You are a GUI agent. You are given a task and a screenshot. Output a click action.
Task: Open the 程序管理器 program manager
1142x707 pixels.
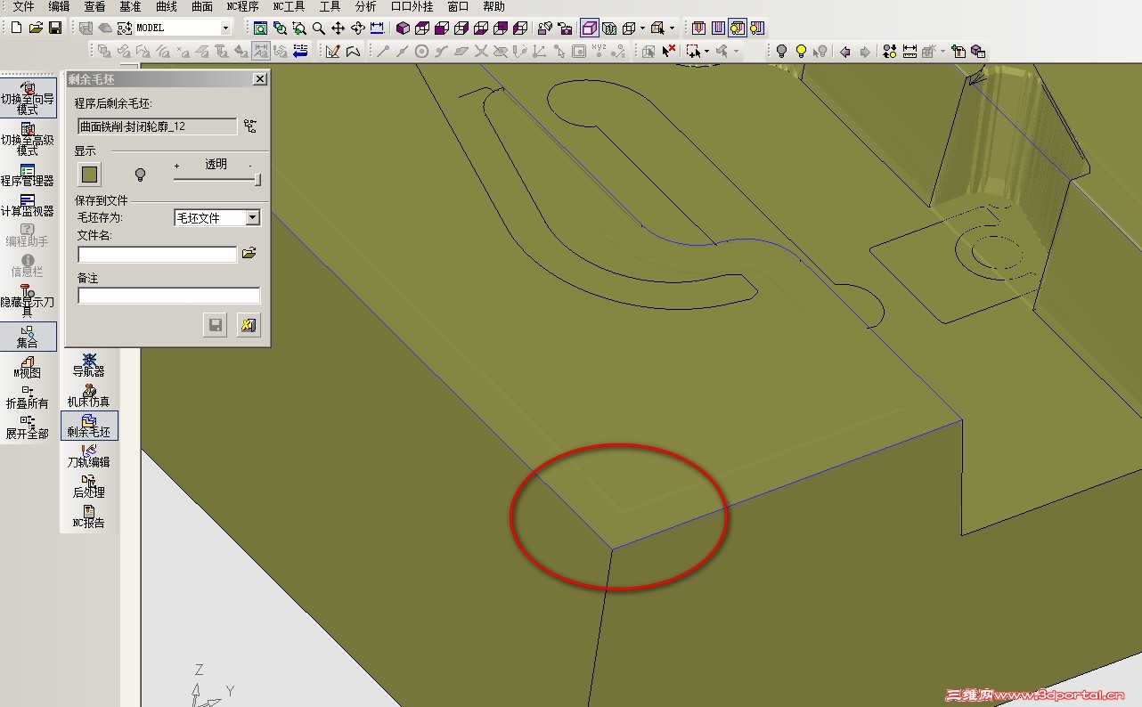(28, 175)
